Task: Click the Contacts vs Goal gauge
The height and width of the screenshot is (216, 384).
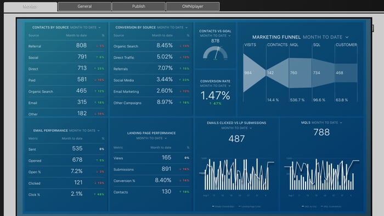Action: point(215,53)
